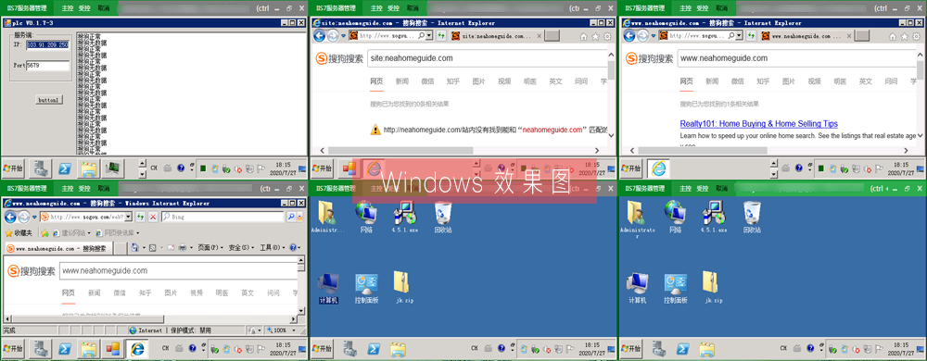Click 受控 above the plc window
927x361 pixels.
coord(85,8)
